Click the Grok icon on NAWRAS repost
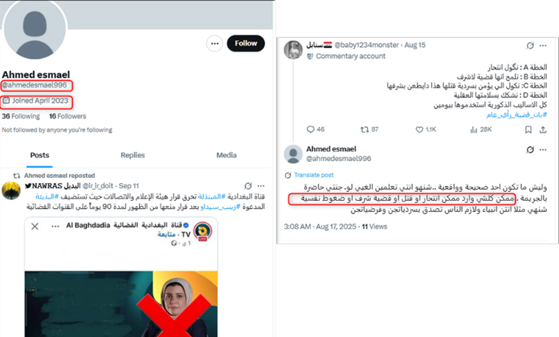559x337 pixels. pos(248,186)
